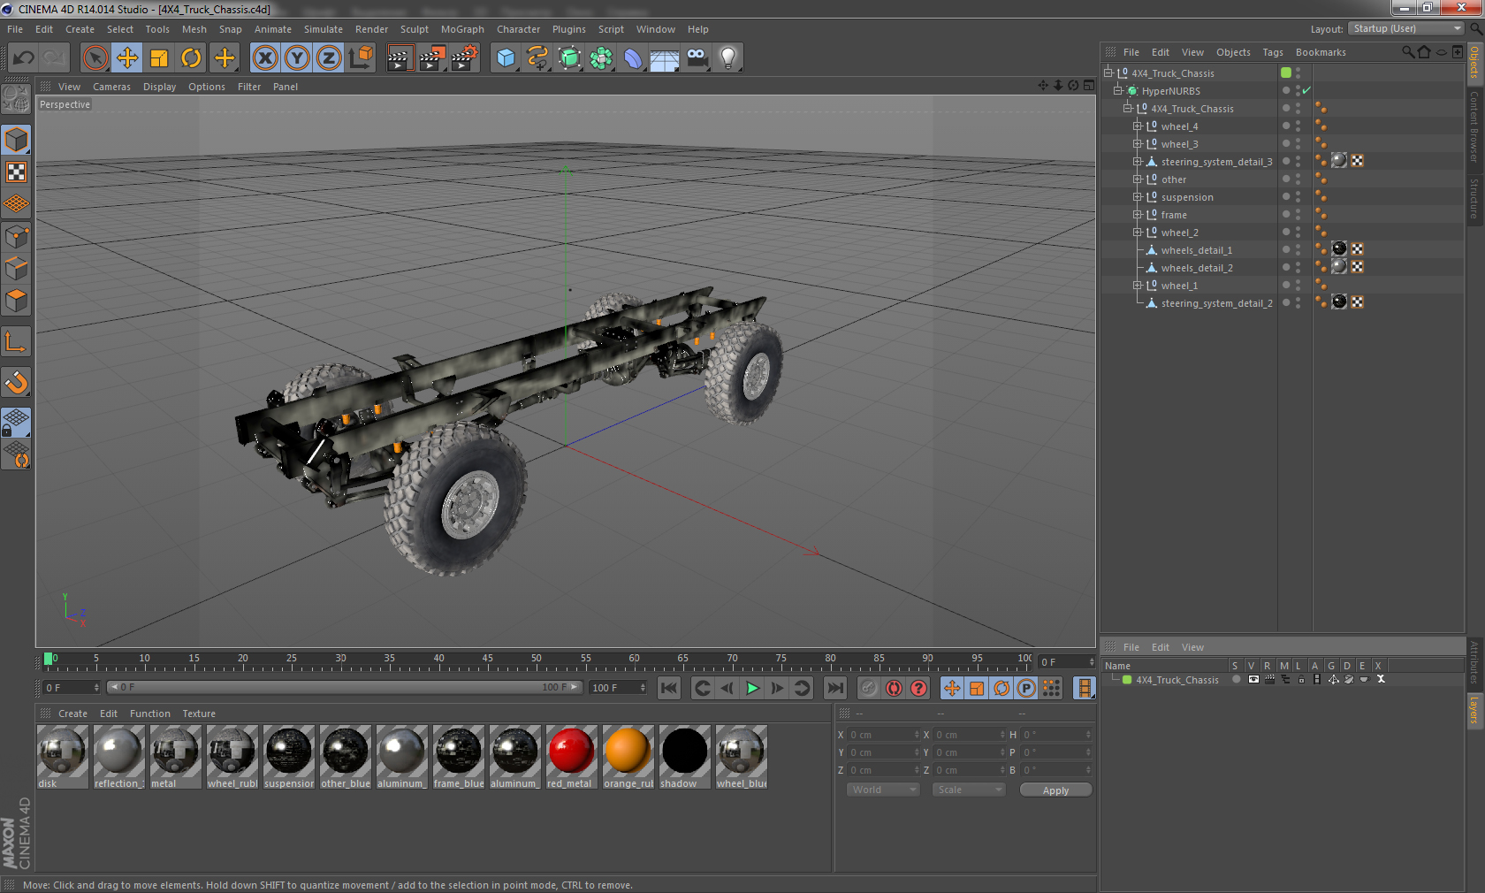The image size is (1485, 893).
Task: Open Texture menu in material manager
Action: coord(199,714)
